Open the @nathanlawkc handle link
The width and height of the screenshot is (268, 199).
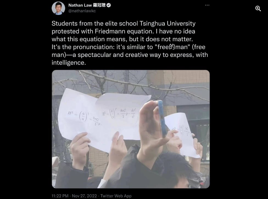coord(82,11)
